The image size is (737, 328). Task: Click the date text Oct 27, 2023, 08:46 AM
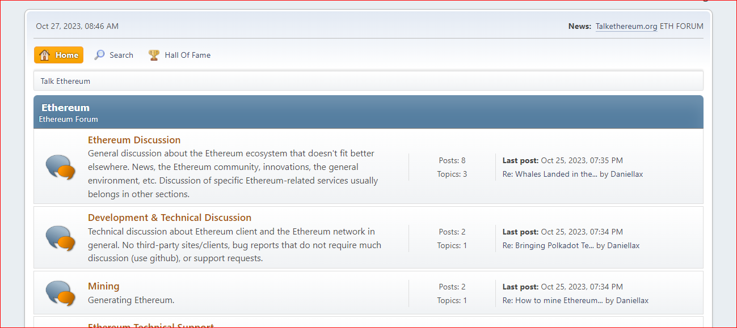[77, 26]
